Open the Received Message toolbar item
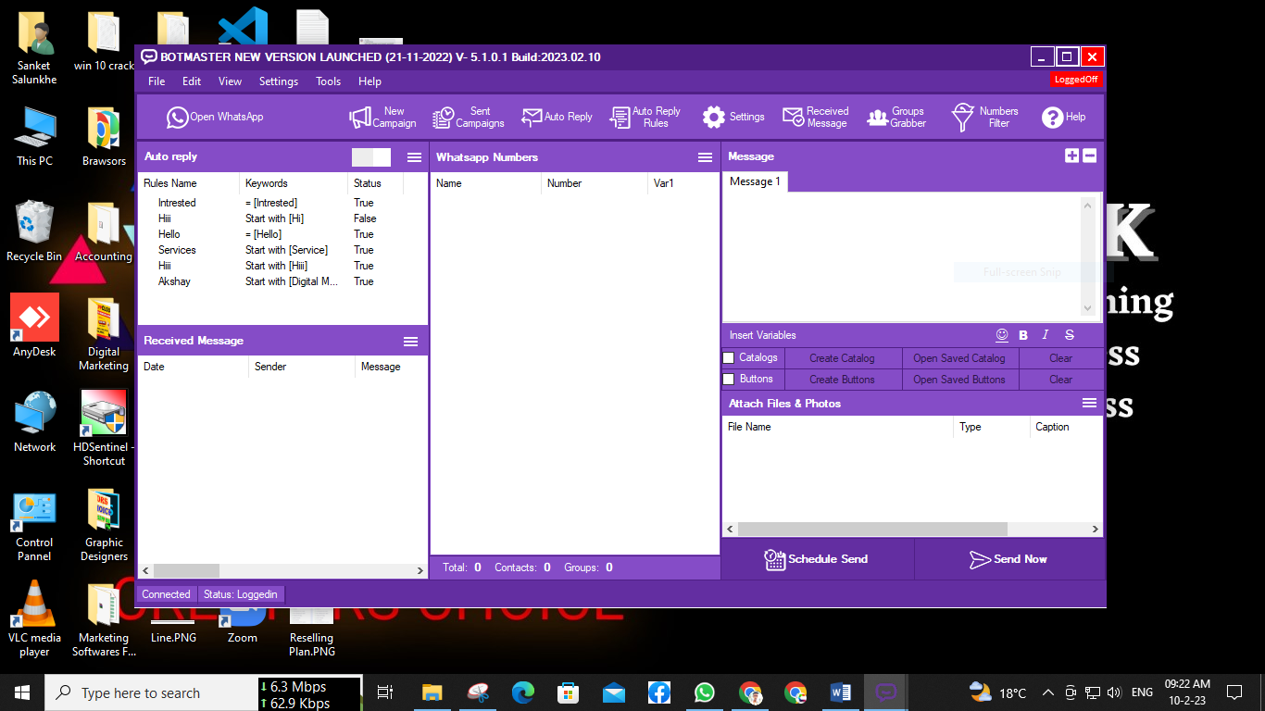The height and width of the screenshot is (711, 1265). tap(815, 117)
